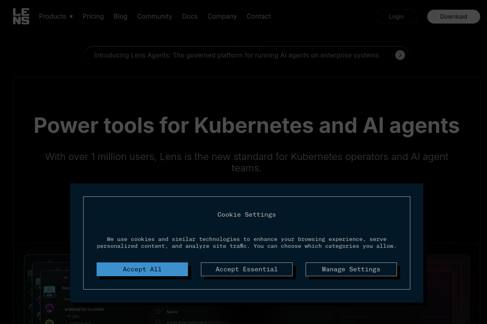Viewport: 487px width, 324px height.
Task: Accept all cookies
Action: coord(142,269)
